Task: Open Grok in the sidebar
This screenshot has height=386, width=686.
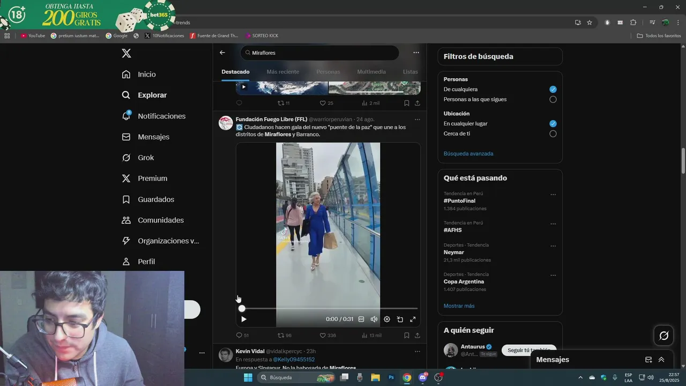Action: tap(138, 158)
